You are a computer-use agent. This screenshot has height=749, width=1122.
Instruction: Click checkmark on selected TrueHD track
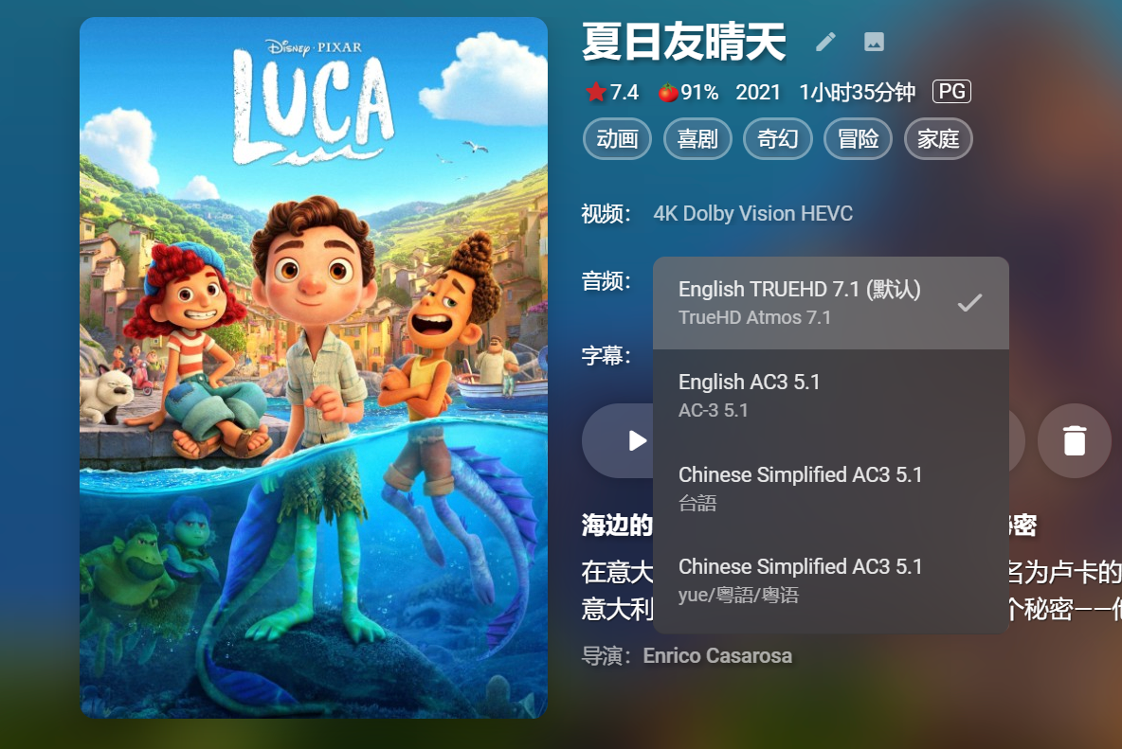click(969, 303)
